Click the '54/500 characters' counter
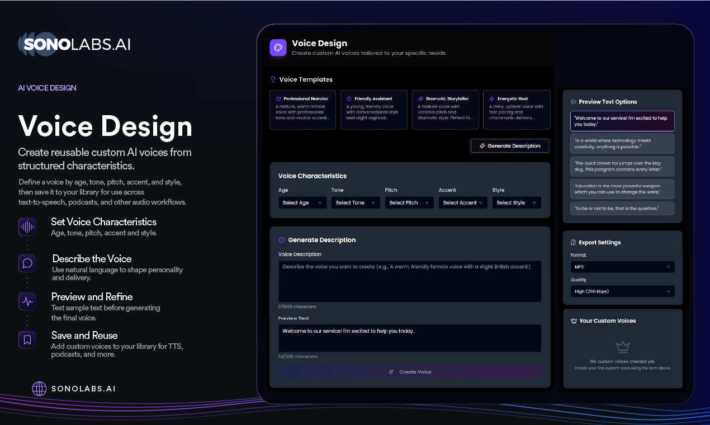Screen dimensions: 710x425 click(297, 356)
